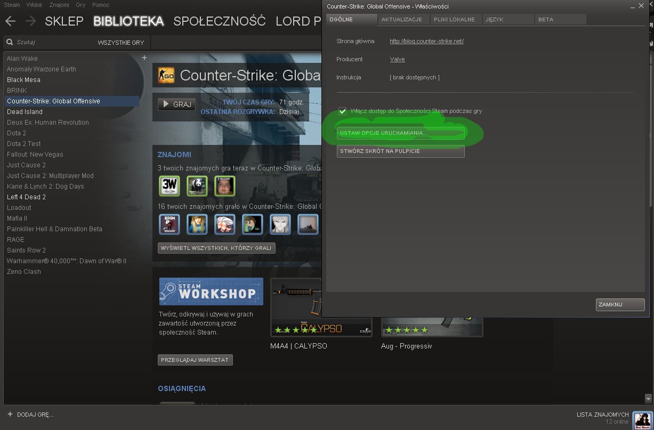Click Lista znajomych label
Screen dimensions: 654x430
603,415
